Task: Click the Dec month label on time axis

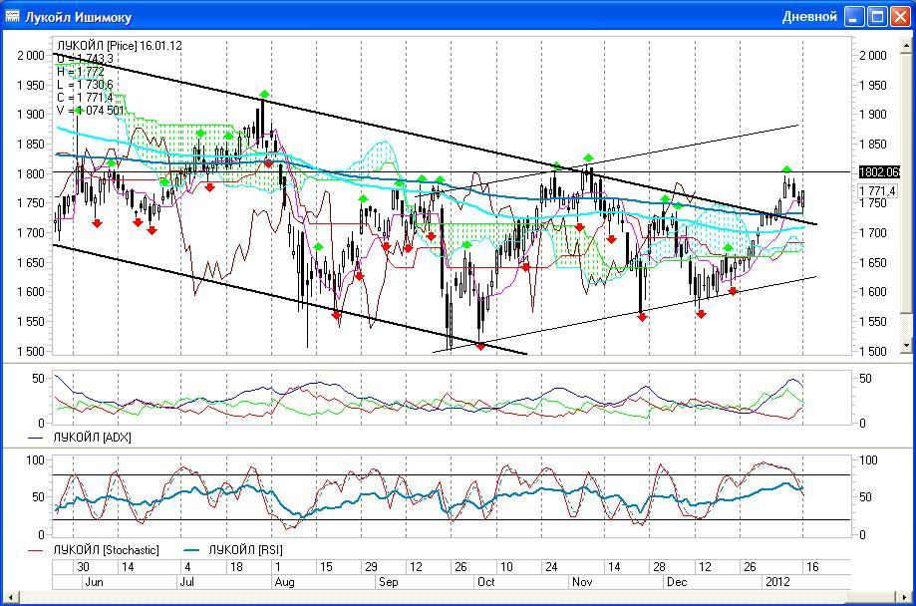Action: (x=677, y=582)
